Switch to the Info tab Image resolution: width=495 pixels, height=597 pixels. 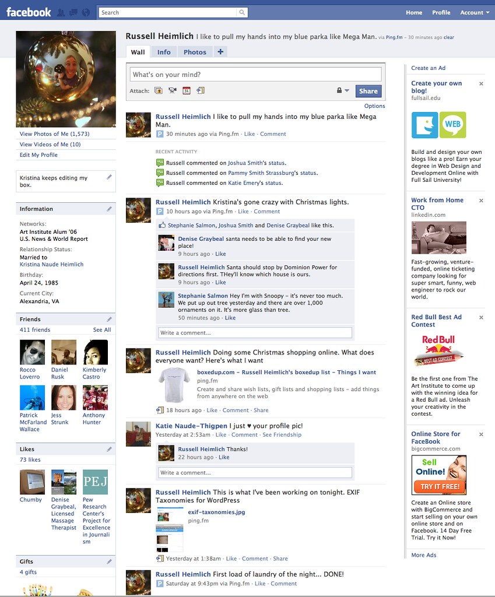click(164, 52)
